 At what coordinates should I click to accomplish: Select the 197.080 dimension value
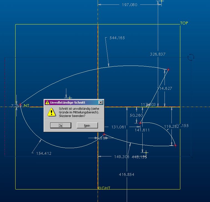(130, 5)
